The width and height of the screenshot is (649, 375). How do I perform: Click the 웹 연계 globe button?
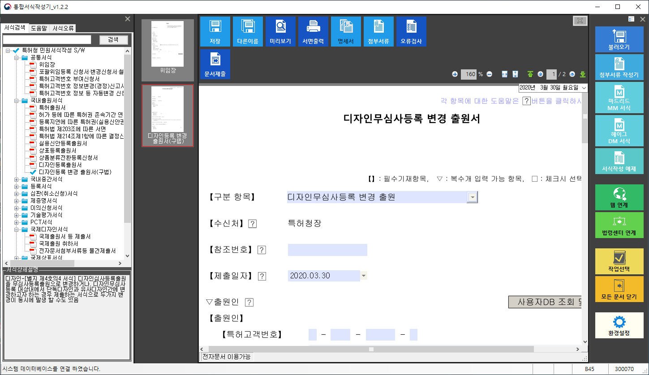[x=619, y=197]
